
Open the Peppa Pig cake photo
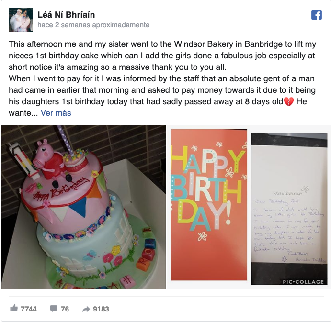coord(84,207)
